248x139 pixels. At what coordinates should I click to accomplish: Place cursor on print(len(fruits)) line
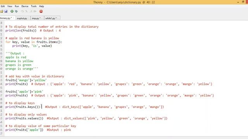[21, 31]
